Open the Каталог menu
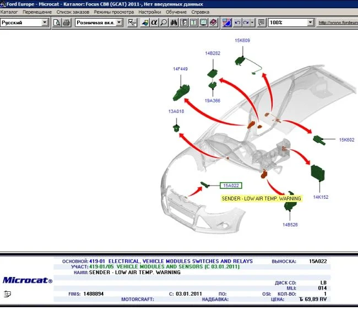The image size is (358, 310). tap(9, 12)
